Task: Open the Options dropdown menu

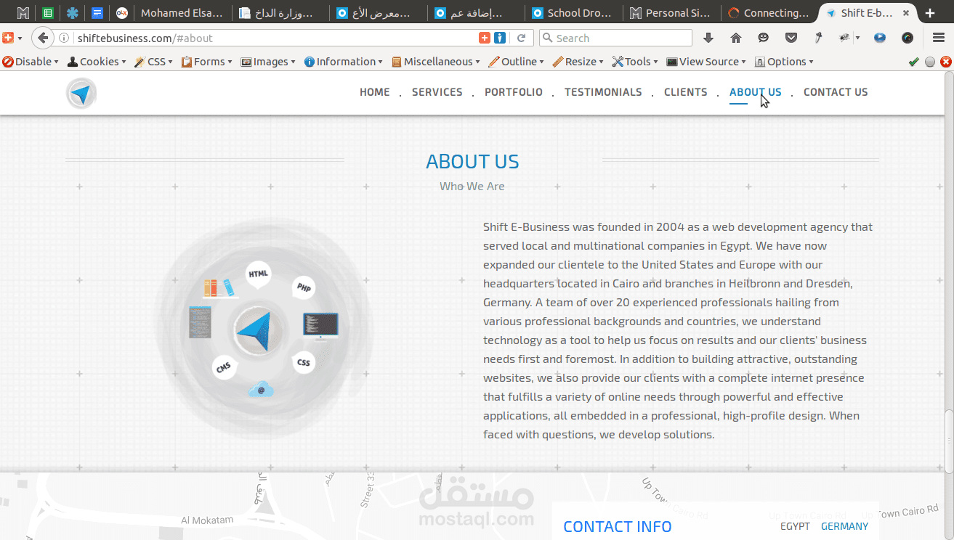Action: (x=784, y=62)
